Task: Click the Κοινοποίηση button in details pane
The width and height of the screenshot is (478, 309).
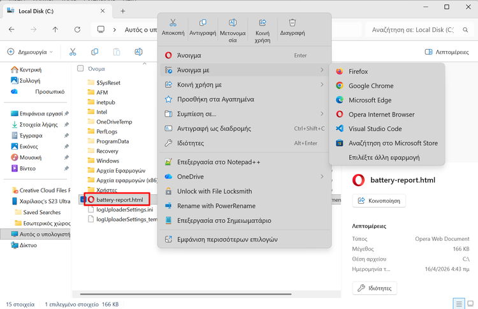Action: coord(379,201)
